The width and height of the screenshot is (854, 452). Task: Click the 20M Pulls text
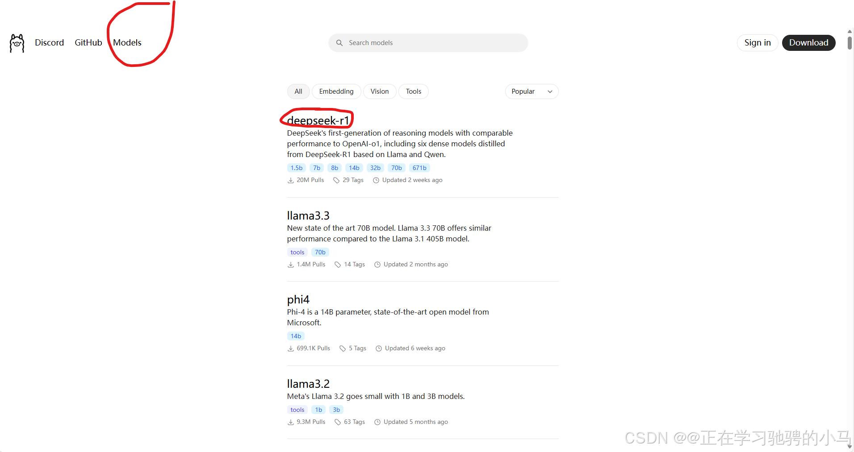tap(310, 180)
